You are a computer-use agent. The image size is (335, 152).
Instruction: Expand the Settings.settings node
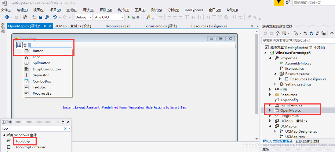coord(275,84)
